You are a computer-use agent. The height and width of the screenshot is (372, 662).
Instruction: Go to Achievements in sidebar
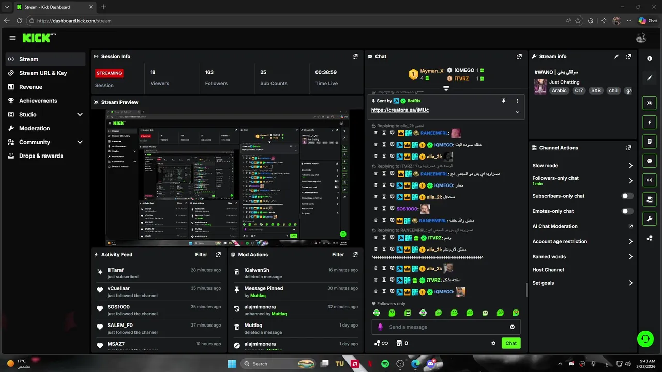coord(46,101)
